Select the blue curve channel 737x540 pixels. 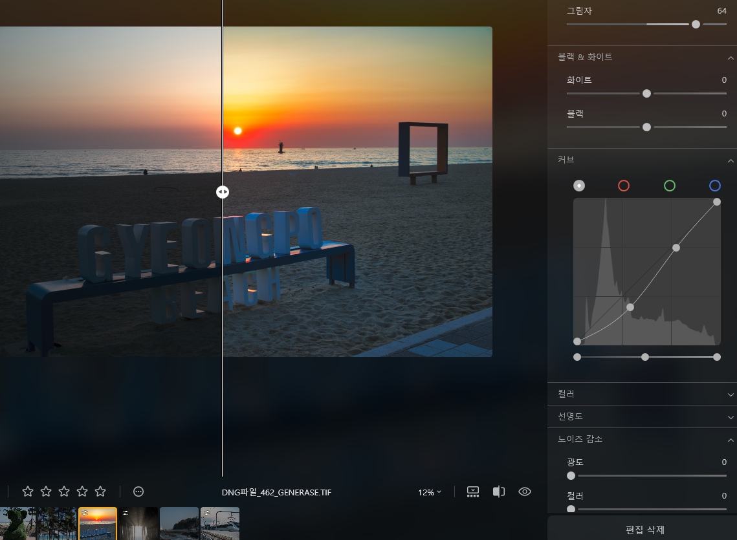click(715, 186)
